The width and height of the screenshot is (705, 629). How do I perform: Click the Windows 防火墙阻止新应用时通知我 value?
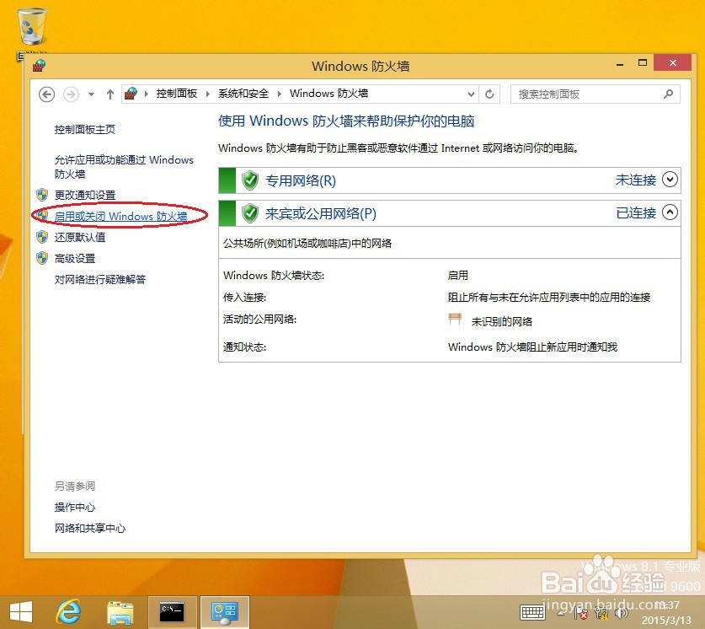[533, 347]
